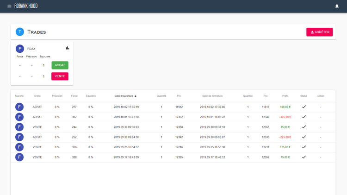Click the pink VENTE button

click(x=60, y=76)
